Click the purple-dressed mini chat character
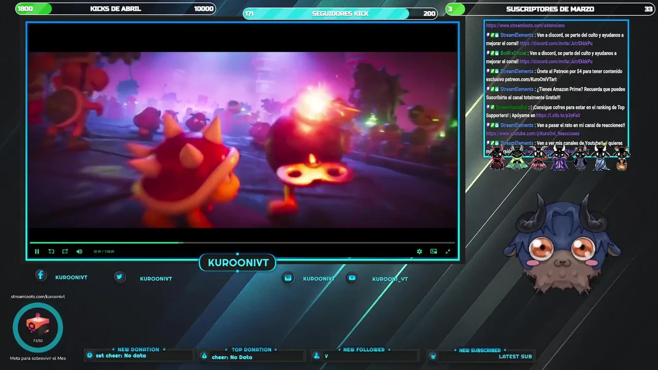The width and height of the screenshot is (658, 370). click(560, 158)
